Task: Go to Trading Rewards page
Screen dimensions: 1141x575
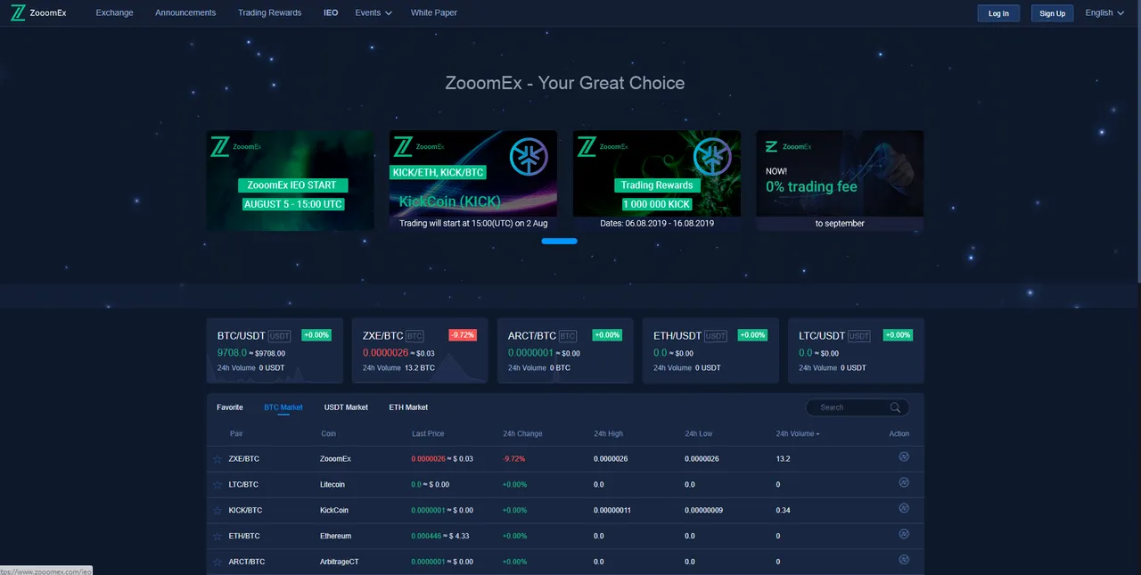Action: (269, 12)
